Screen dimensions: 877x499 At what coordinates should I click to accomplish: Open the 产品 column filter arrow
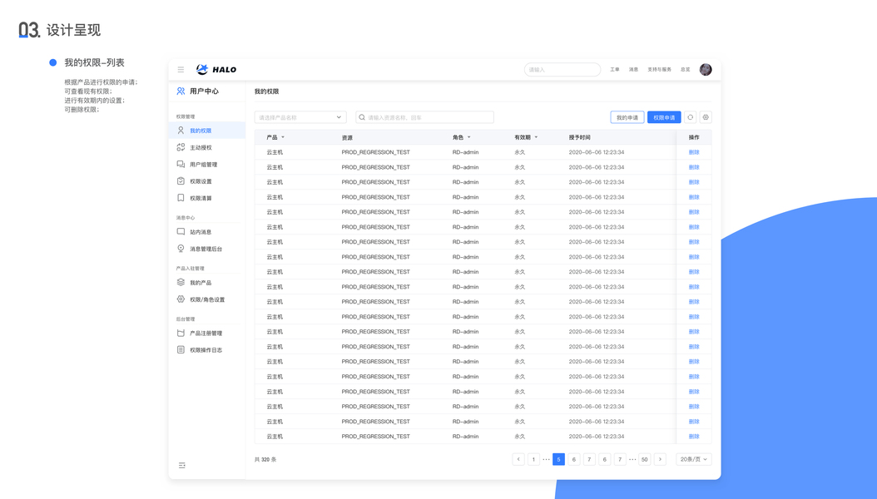tap(283, 137)
